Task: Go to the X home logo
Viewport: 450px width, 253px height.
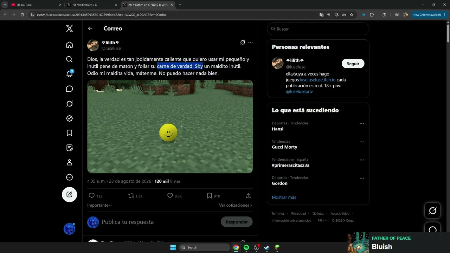Action: tap(70, 28)
